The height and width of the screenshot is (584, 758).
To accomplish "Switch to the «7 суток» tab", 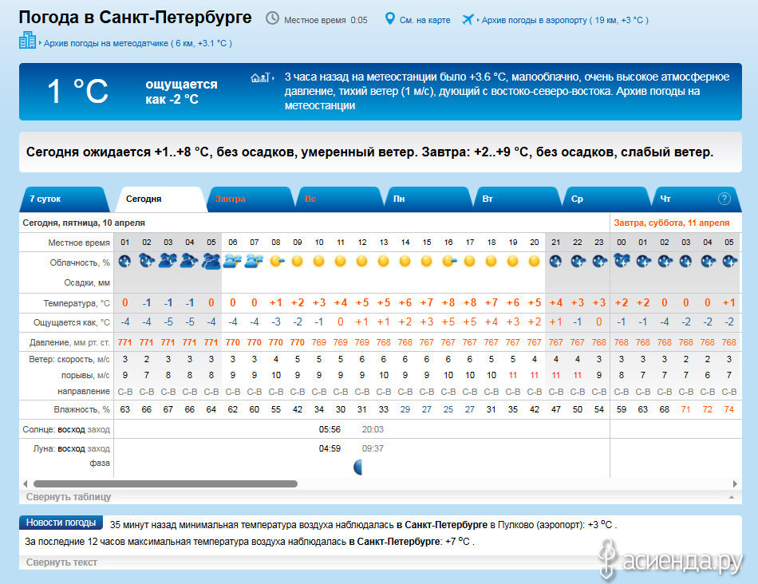I will (45, 199).
